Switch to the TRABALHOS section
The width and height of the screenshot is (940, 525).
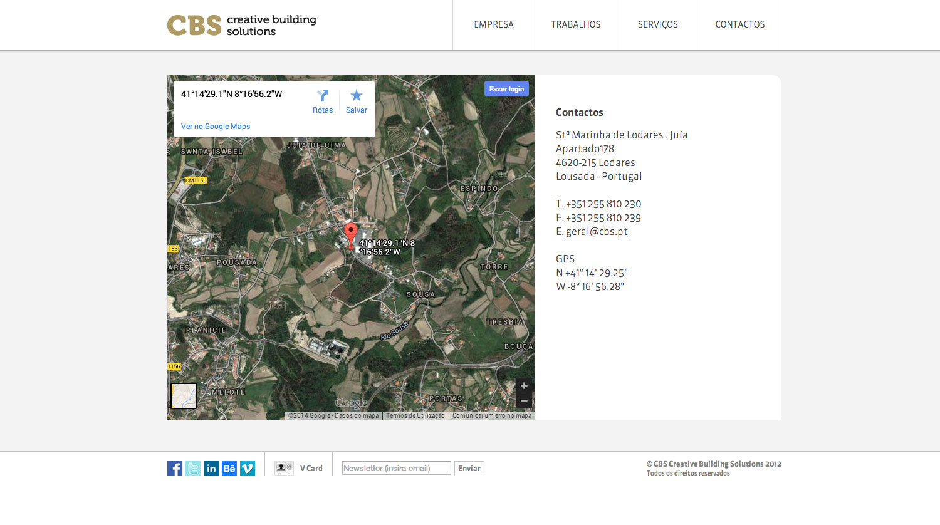click(575, 25)
